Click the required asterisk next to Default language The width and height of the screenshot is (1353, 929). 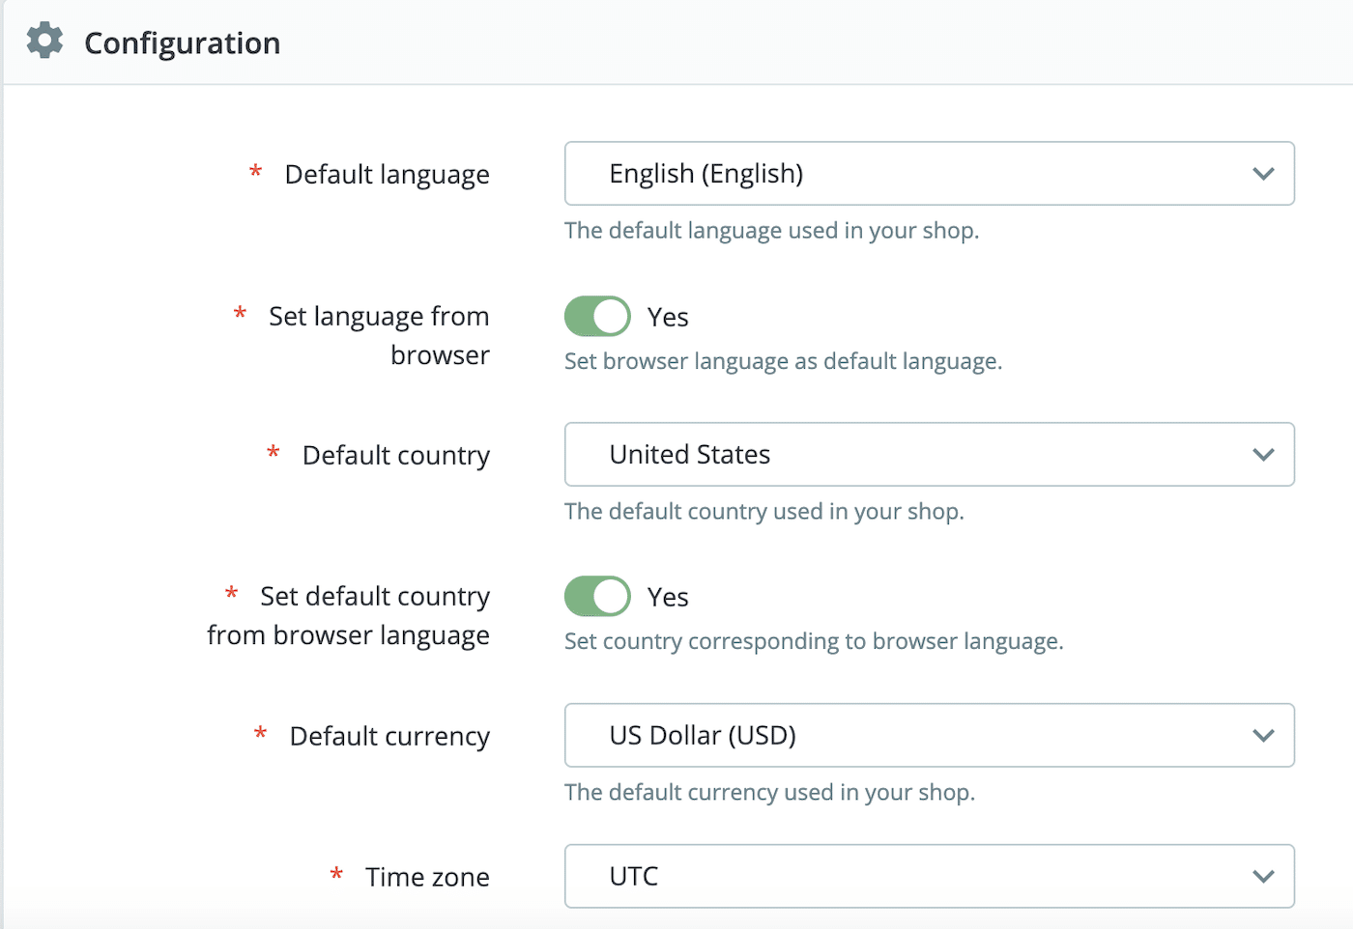[x=254, y=174]
